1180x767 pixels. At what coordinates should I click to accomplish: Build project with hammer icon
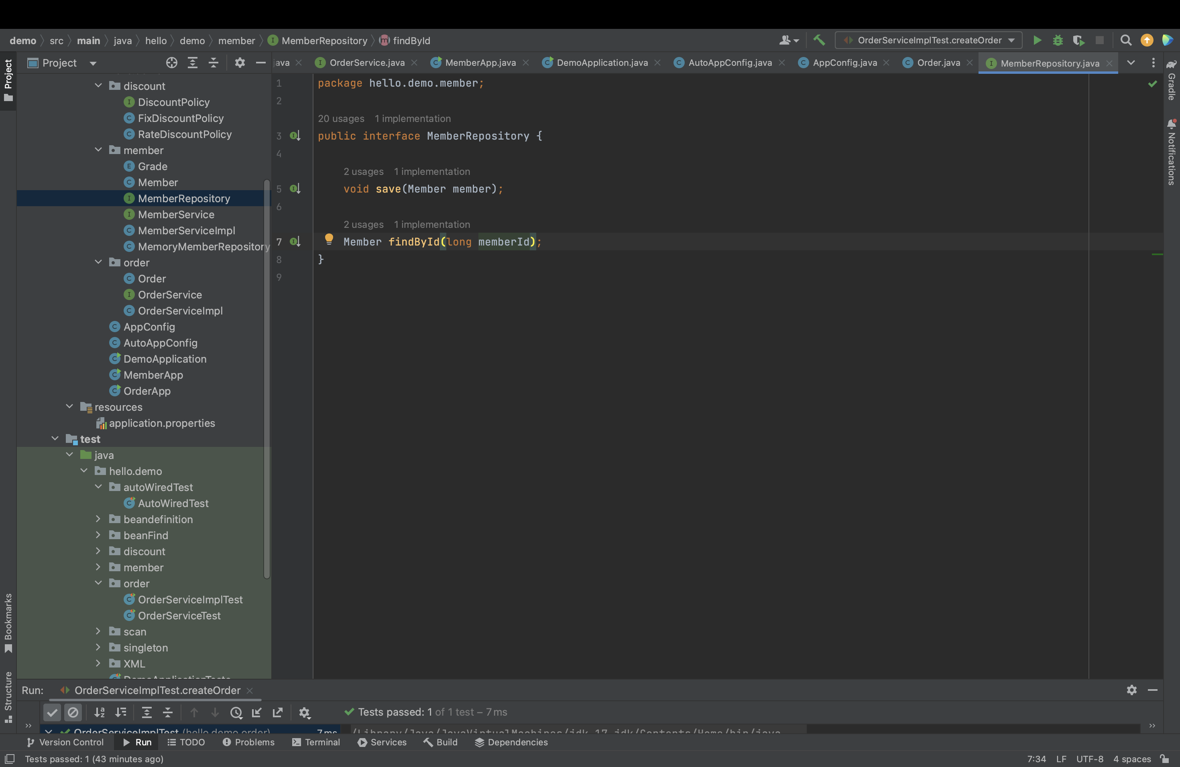(x=819, y=40)
